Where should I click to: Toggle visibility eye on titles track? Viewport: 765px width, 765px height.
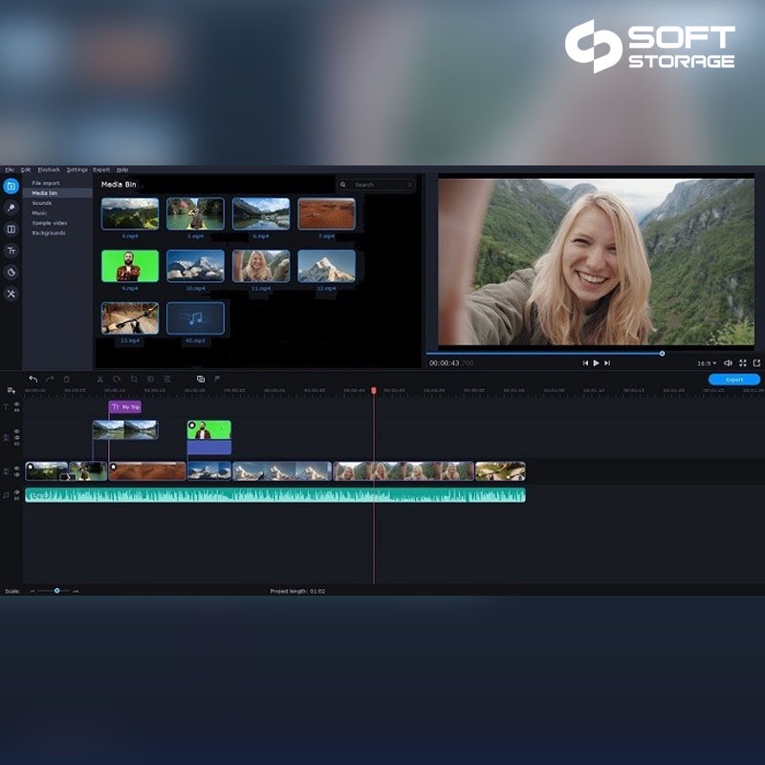coord(16,404)
